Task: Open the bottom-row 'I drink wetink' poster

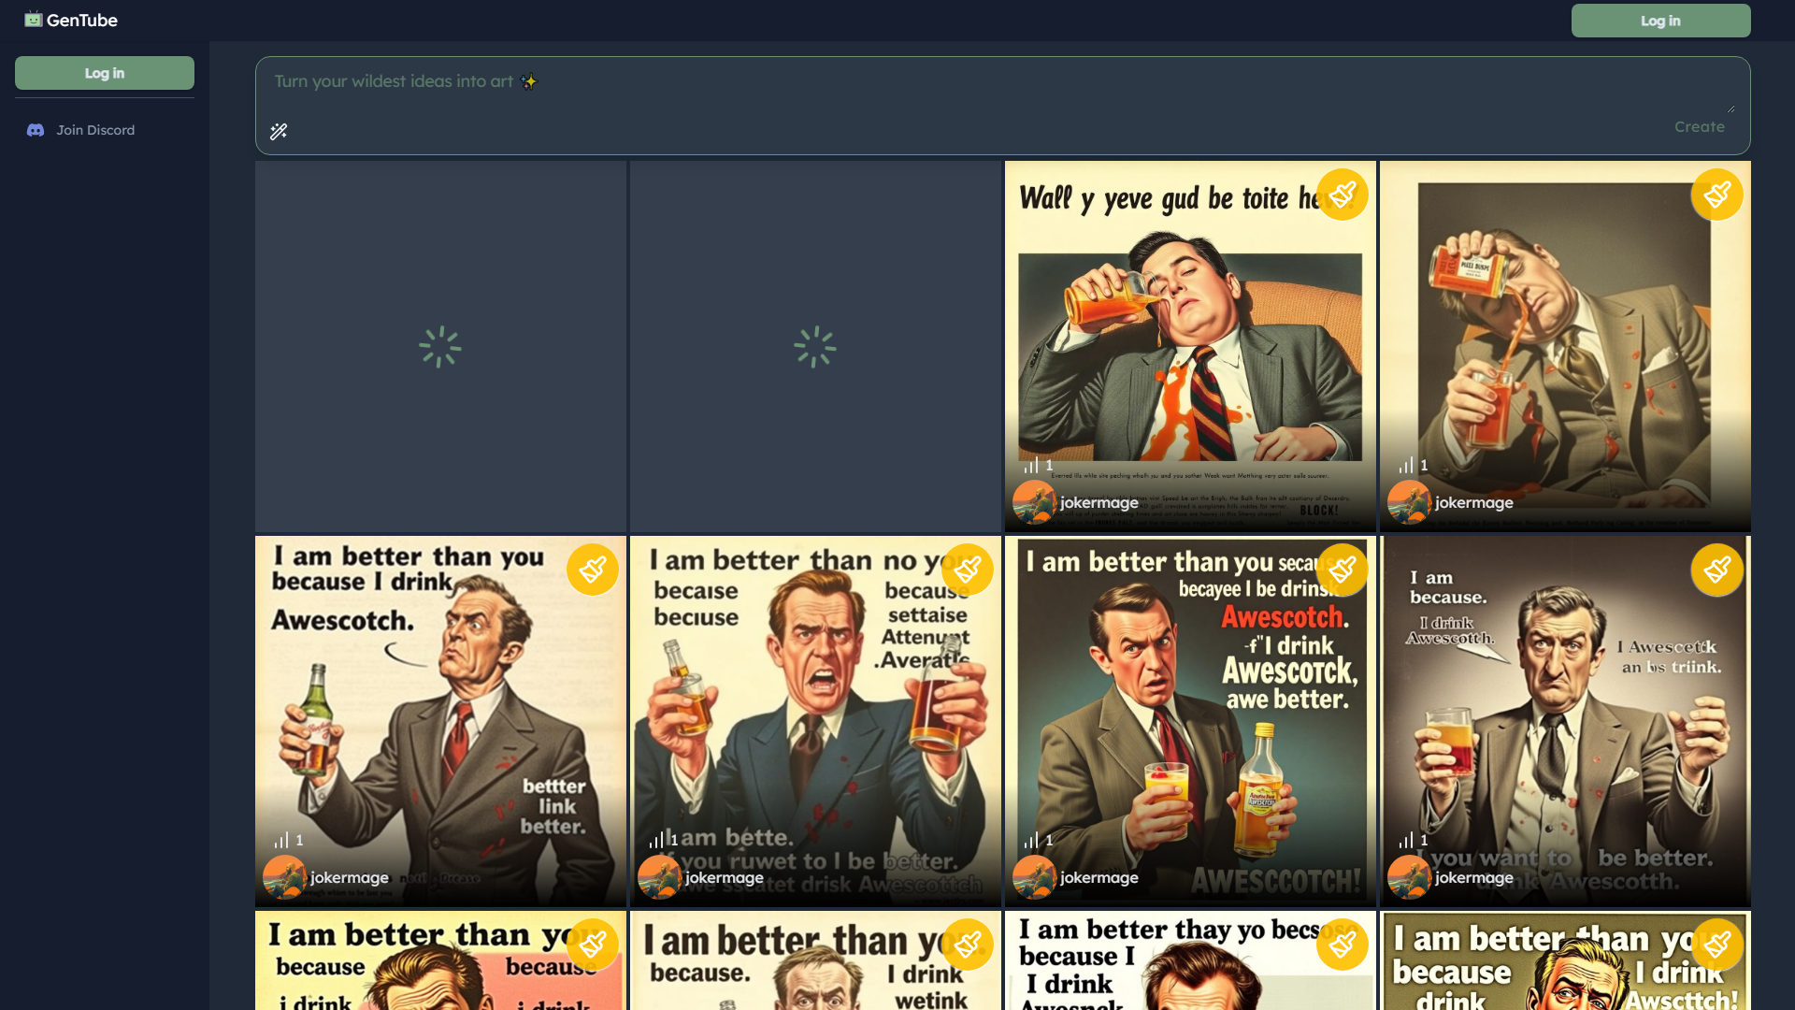Action: [815, 960]
